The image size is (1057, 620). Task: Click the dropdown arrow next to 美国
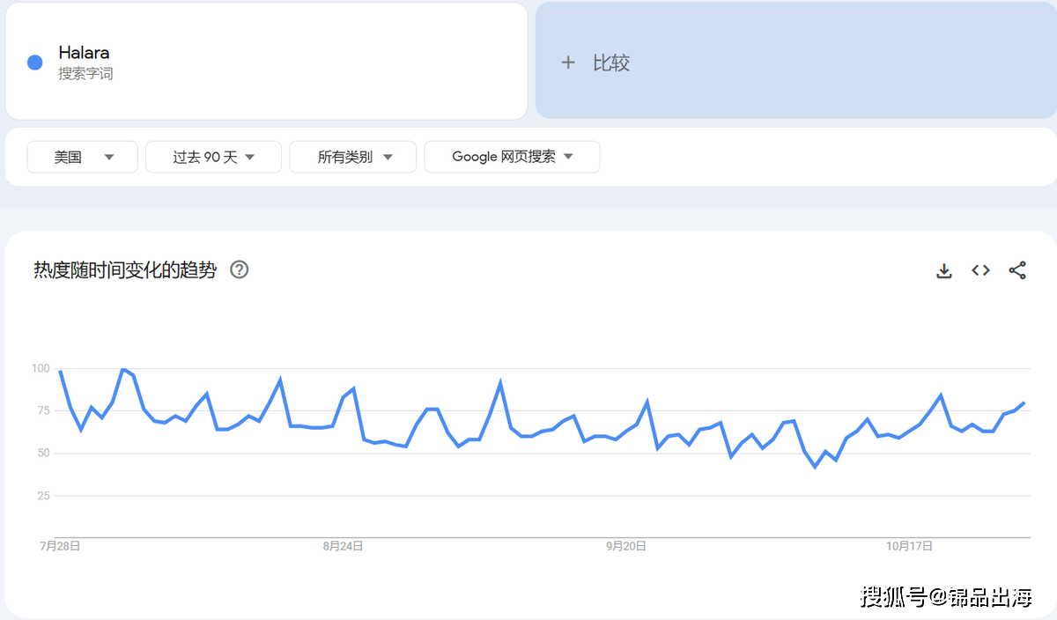pos(109,157)
